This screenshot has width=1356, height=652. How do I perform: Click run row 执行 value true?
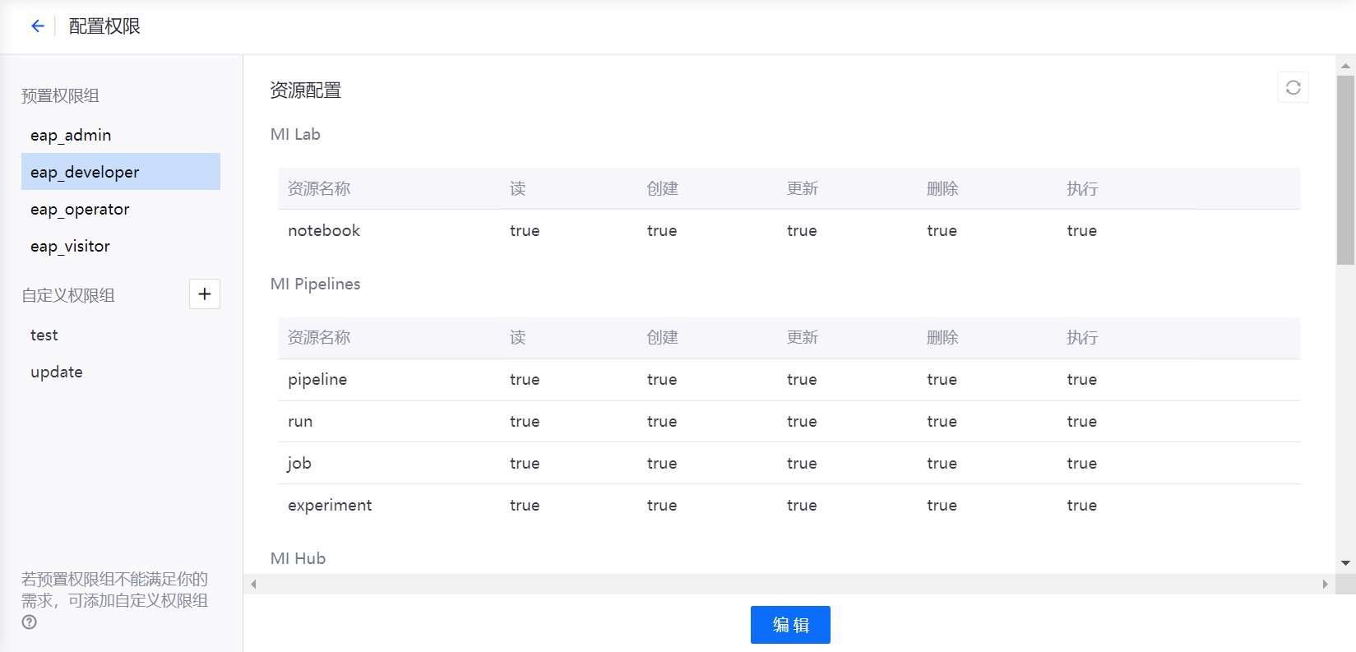pyautogui.click(x=1081, y=421)
